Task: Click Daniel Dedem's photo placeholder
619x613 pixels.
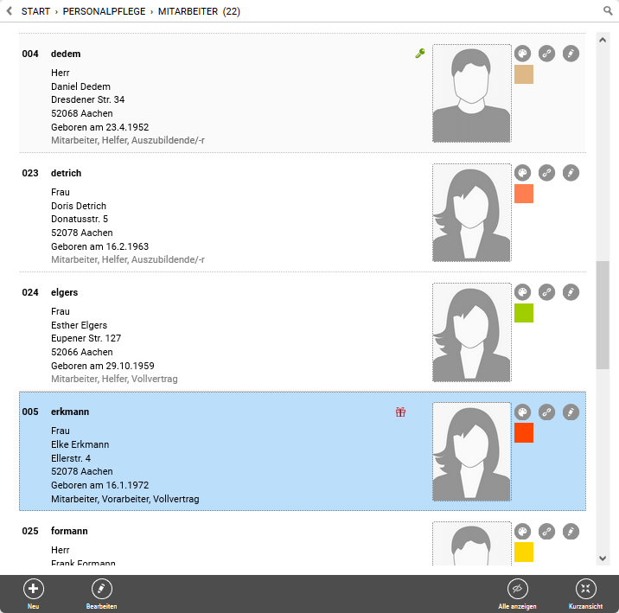Action: point(471,93)
